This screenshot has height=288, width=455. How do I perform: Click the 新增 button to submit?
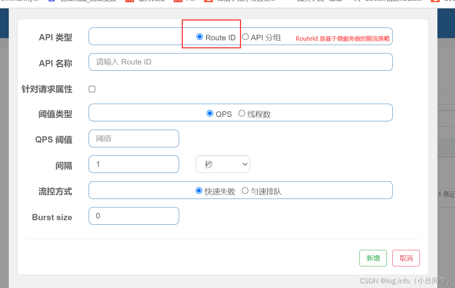[373, 258]
